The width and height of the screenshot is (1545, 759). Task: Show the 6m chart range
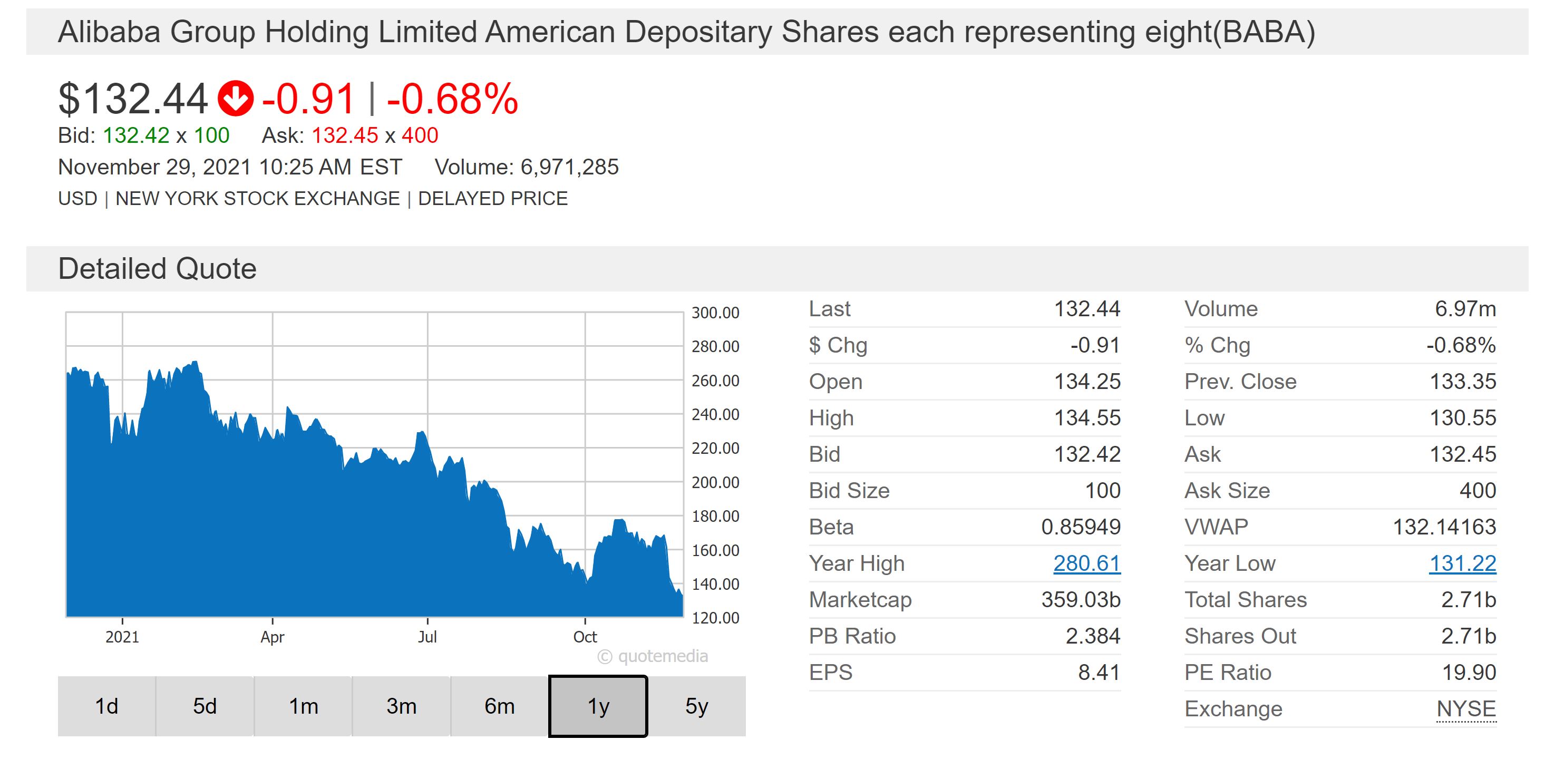coord(500,706)
